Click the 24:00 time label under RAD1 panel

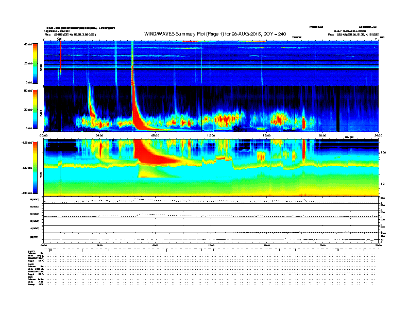pos(378,135)
